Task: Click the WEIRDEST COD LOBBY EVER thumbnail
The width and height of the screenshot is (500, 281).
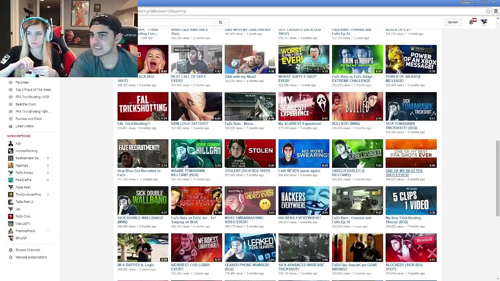Action: coord(196,248)
